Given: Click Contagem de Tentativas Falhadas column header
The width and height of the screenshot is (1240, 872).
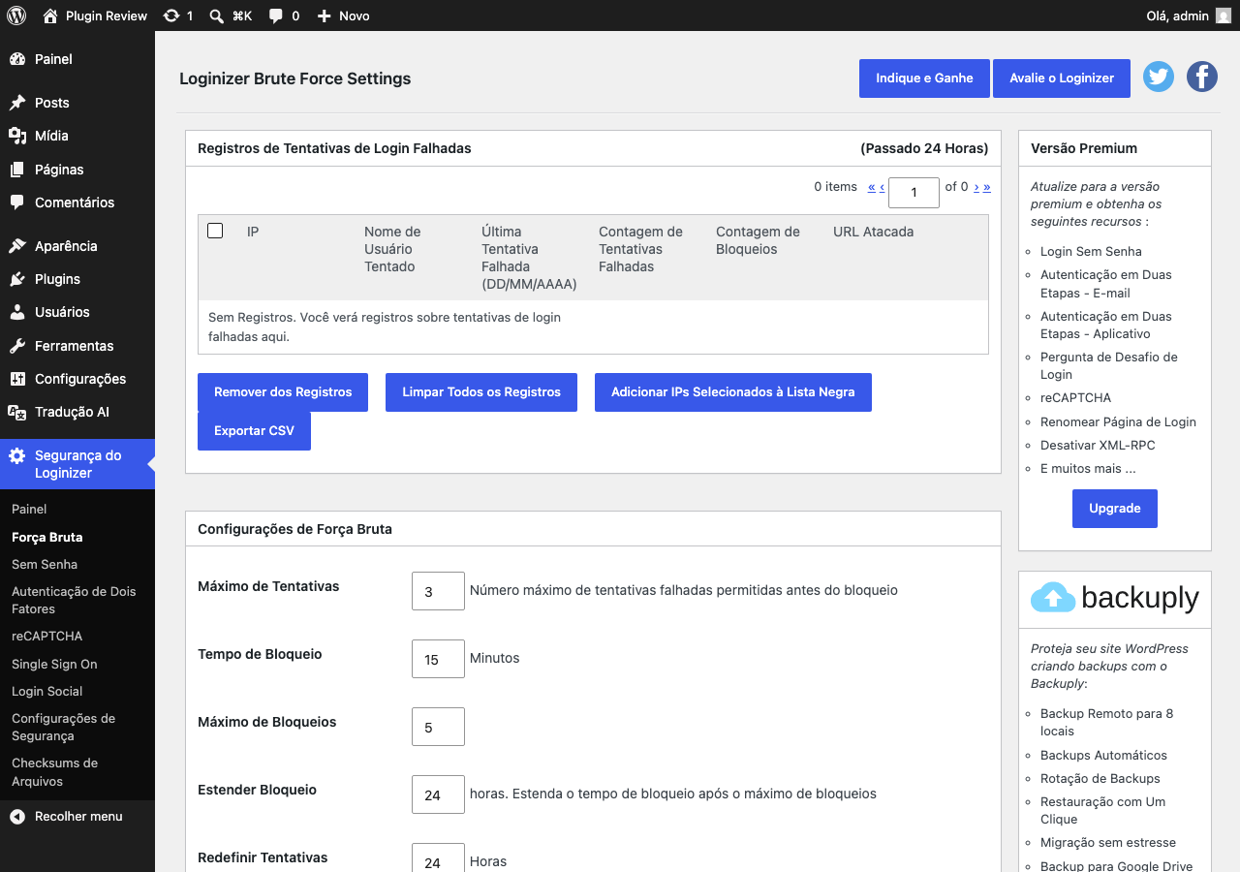Looking at the screenshot, I should coord(640,249).
